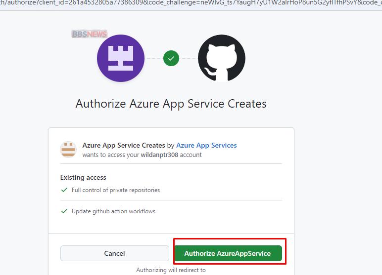Click the BBSNEWS watermark logo
The height and width of the screenshot is (275, 382).
click(89, 34)
